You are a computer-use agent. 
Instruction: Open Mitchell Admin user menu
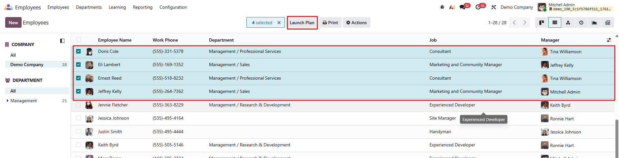[575, 7]
